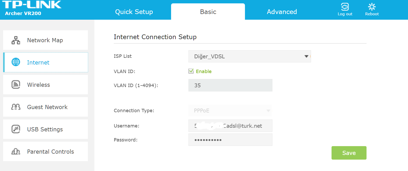
Task: Focus the VLAN ID number field
Action: tap(230, 85)
